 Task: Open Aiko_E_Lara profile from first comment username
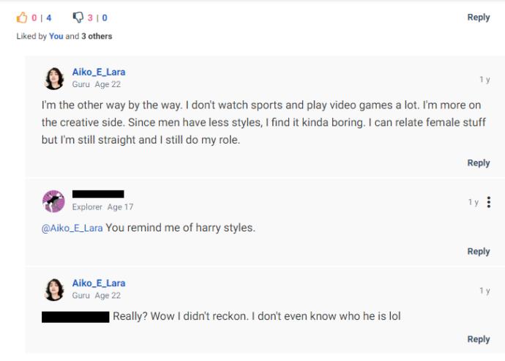[99, 72]
